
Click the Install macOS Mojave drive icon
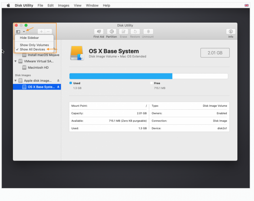click(24, 55)
